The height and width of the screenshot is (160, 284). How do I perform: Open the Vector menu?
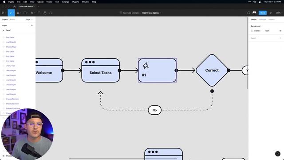tap(49, 2)
